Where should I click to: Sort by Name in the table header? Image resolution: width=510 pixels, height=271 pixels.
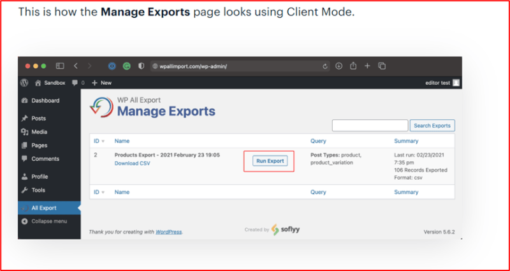[x=122, y=141]
